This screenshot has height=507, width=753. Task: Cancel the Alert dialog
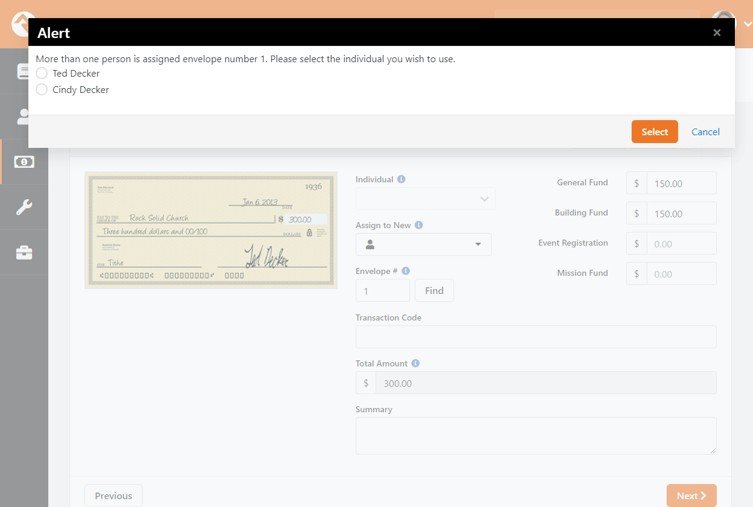click(x=705, y=132)
